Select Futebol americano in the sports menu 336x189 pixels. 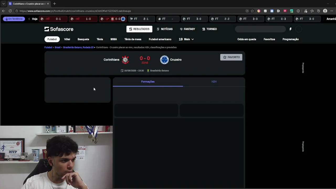[160, 39]
